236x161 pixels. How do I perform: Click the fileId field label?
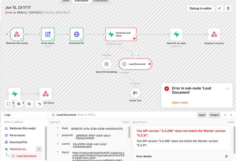(x=65, y=128)
